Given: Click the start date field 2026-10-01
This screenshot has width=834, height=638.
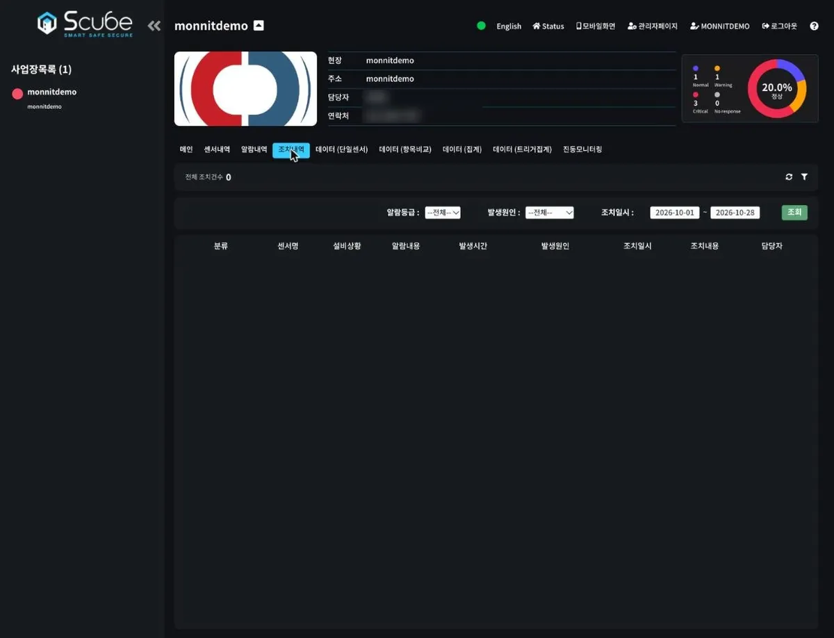Looking at the screenshot, I should pos(674,213).
